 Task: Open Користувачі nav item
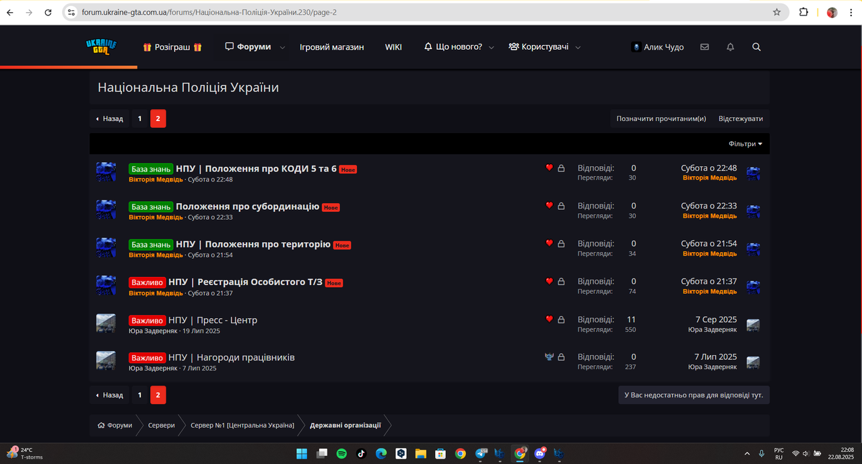(539, 47)
